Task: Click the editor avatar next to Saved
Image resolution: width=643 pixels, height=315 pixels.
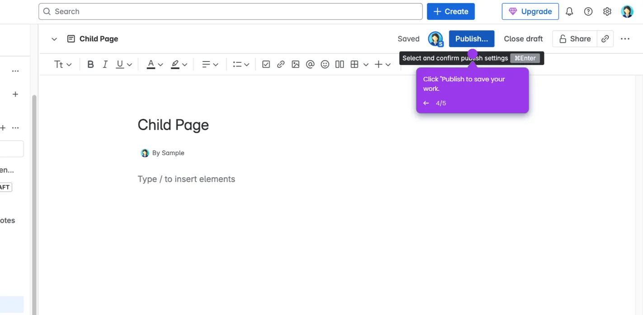Action: [436, 39]
